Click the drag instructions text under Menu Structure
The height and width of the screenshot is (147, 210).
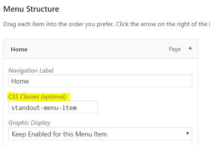107,24
